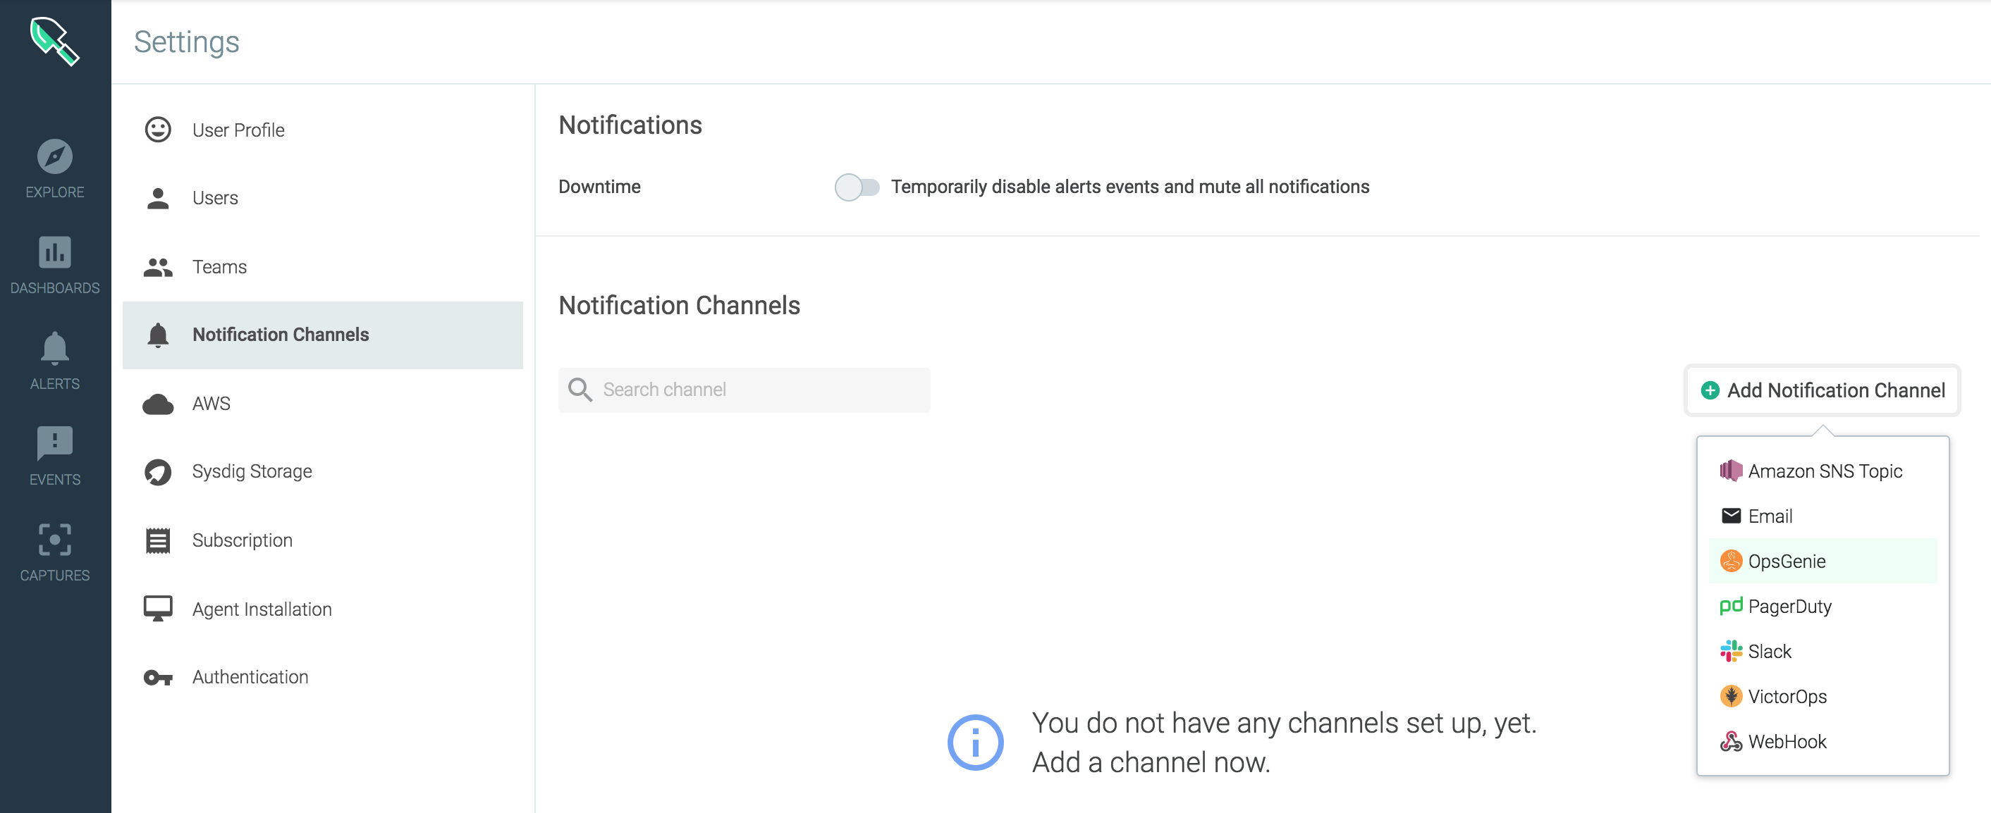Click the Captures icon in sidebar

[x=56, y=552]
